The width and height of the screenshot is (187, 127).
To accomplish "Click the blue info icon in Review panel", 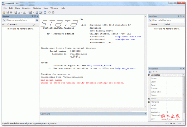I will (37, 20).
